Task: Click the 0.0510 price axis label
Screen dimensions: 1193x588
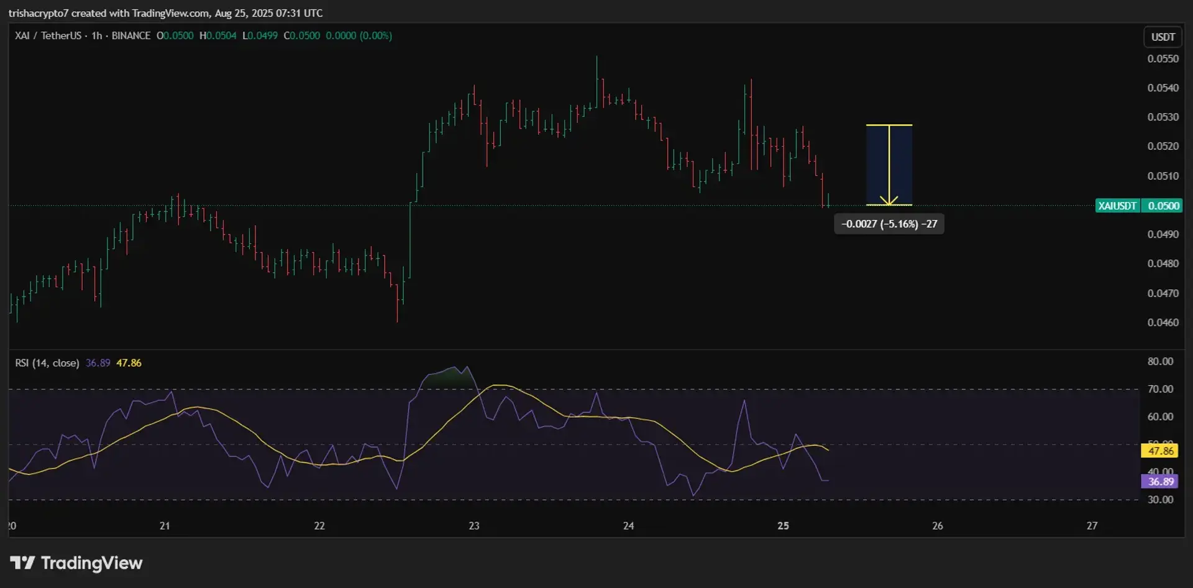Action: click(1163, 176)
